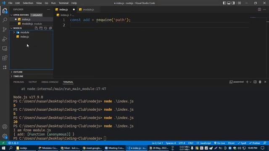Open the Run menu
269x151 pixels.
click(53, 3)
